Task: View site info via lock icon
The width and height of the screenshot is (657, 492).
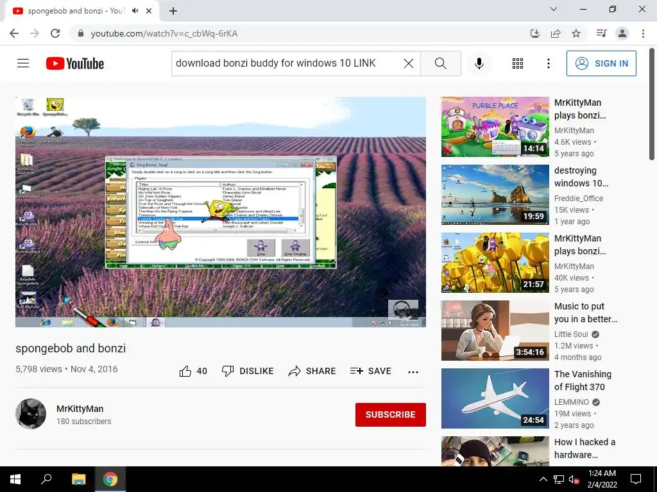Action: coord(81,33)
